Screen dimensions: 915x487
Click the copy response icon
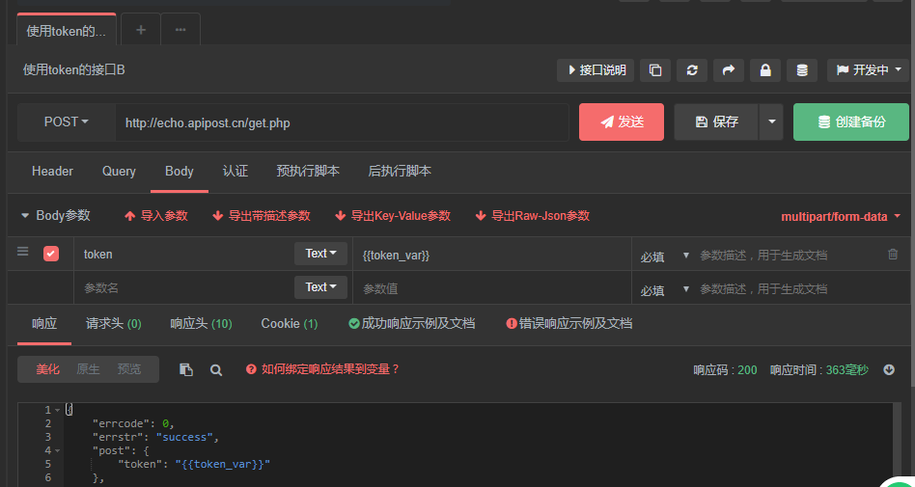pos(186,369)
